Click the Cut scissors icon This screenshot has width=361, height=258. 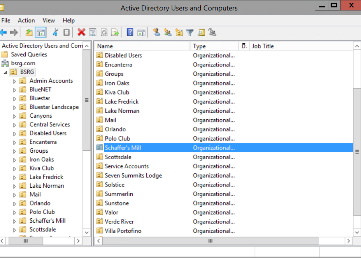pos(55,32)
